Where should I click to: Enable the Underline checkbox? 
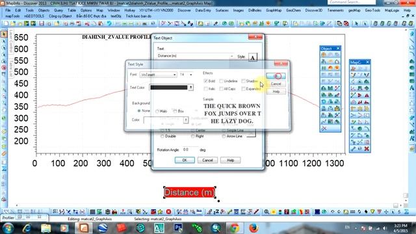click(x=221, y=81)
